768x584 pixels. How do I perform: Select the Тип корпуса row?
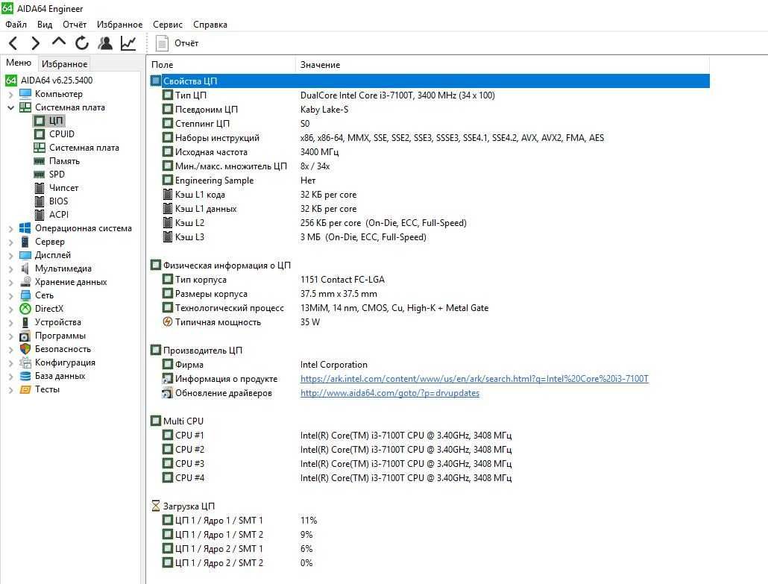[429, 279]
